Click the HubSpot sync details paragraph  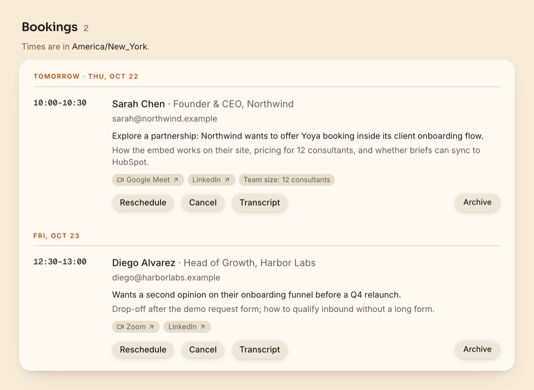click(296, 156)
